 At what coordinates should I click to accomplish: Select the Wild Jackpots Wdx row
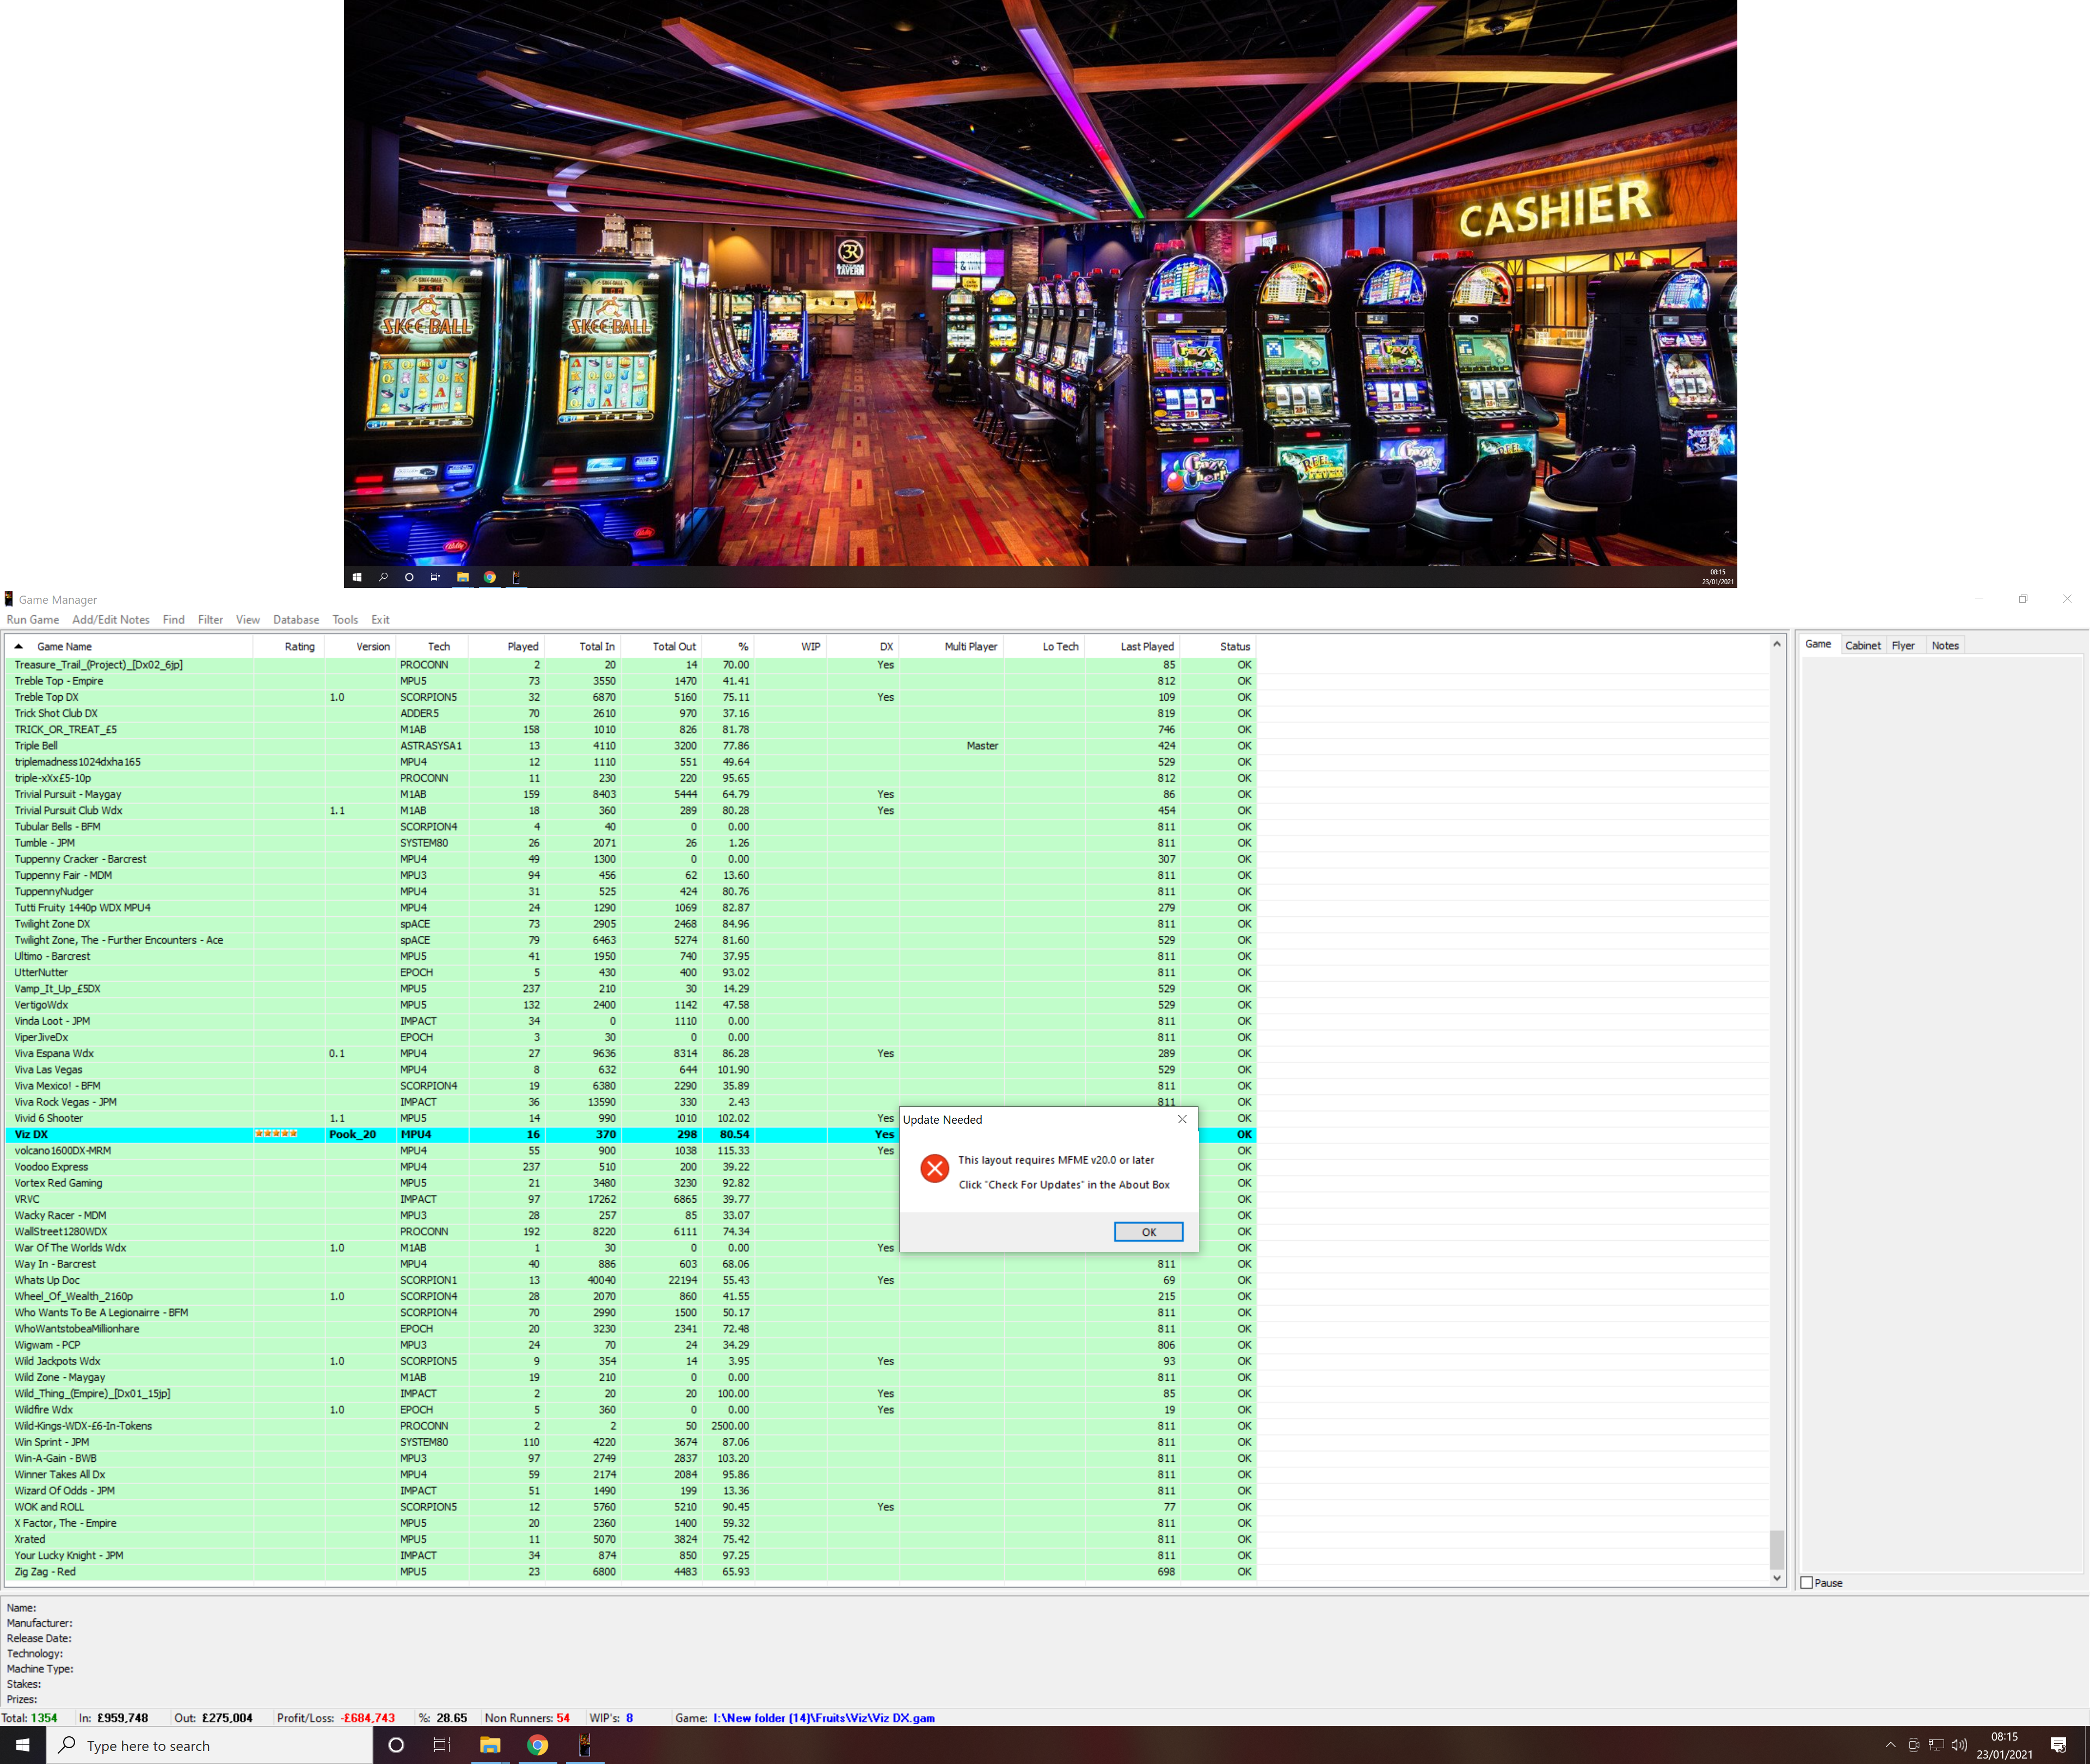(x=631, y=1361)
